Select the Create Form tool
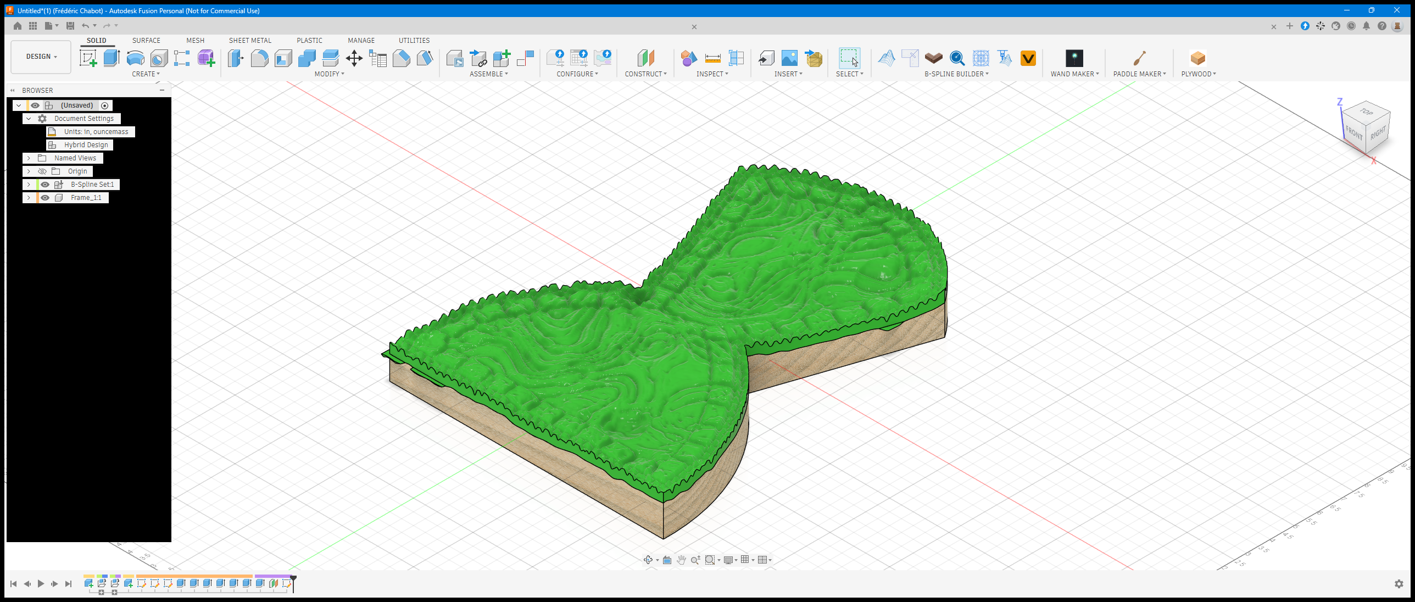Viewport: 1415px width, 602px height. pyautogui.click(x=207, y=58)
